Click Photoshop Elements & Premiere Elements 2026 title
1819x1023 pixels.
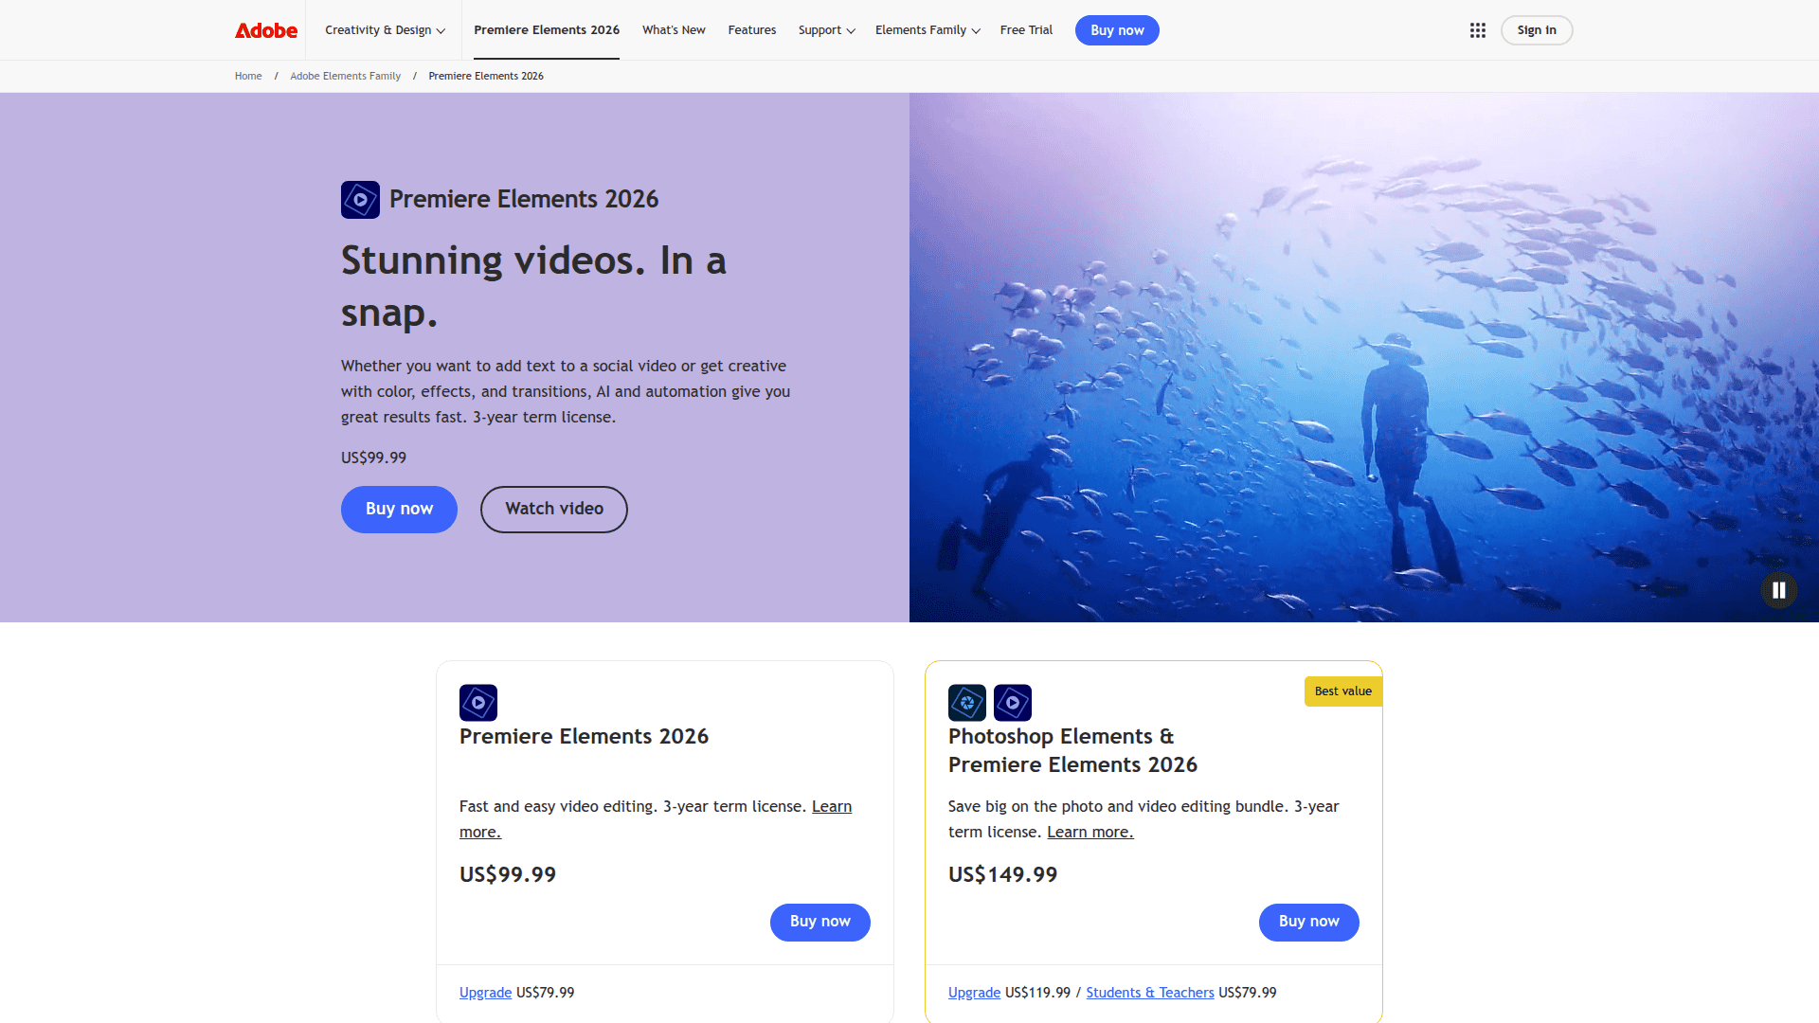(x=1072, y=750)
